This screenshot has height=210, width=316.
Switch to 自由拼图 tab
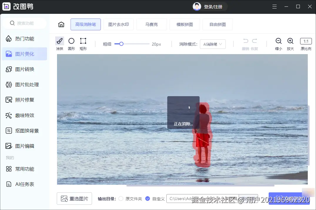coord(218,24)
